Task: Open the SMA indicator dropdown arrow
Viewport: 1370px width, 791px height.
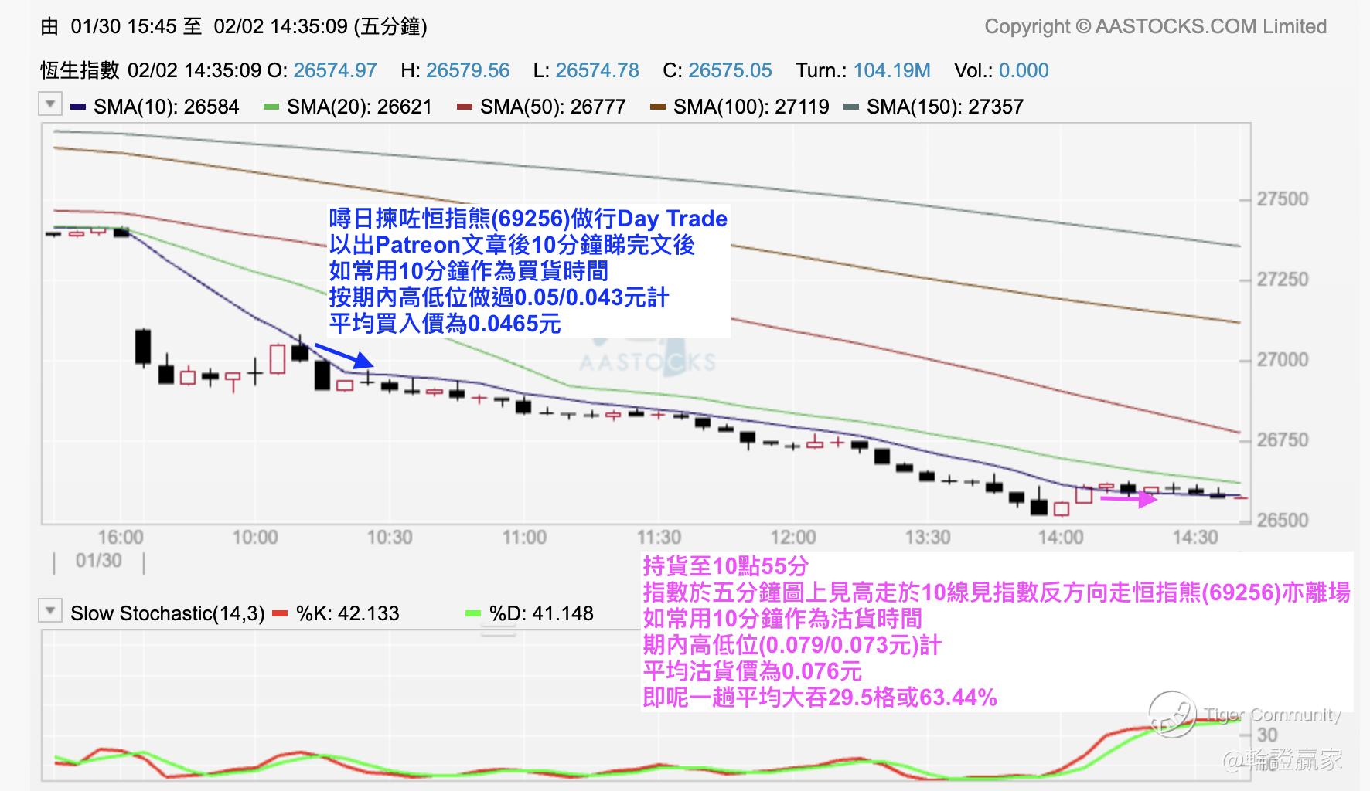Action: [50, 104]
